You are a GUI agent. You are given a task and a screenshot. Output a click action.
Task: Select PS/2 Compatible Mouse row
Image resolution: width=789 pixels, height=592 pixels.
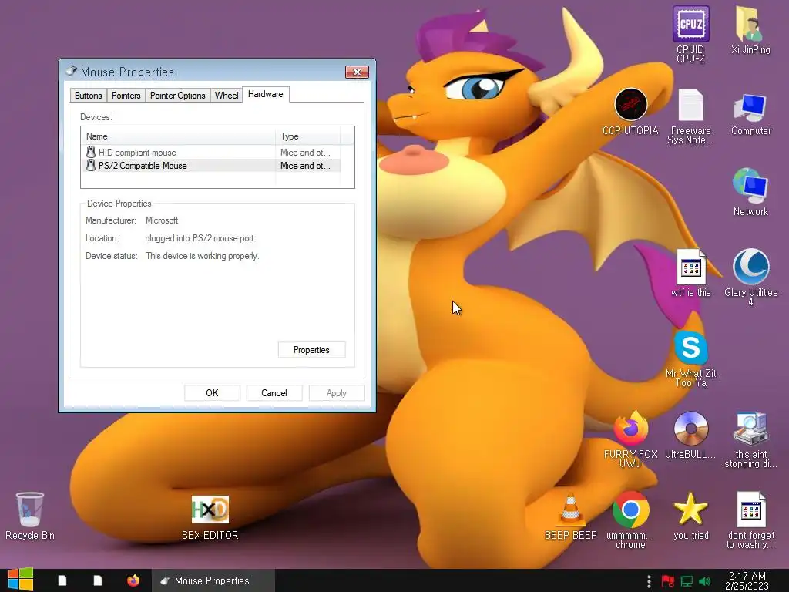tap(210, 166)
